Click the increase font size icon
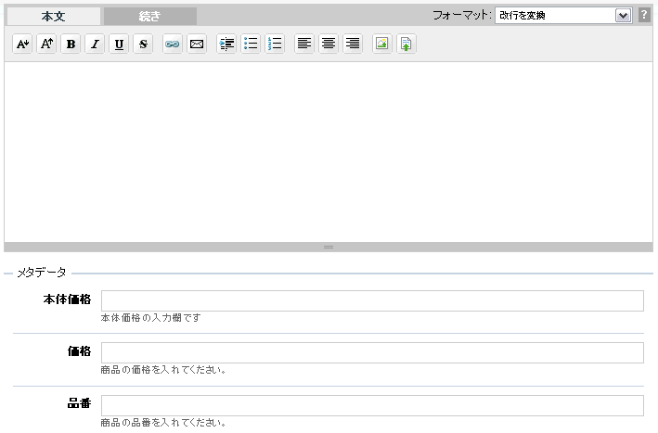 pyautogui.click(x=46, y=44)
